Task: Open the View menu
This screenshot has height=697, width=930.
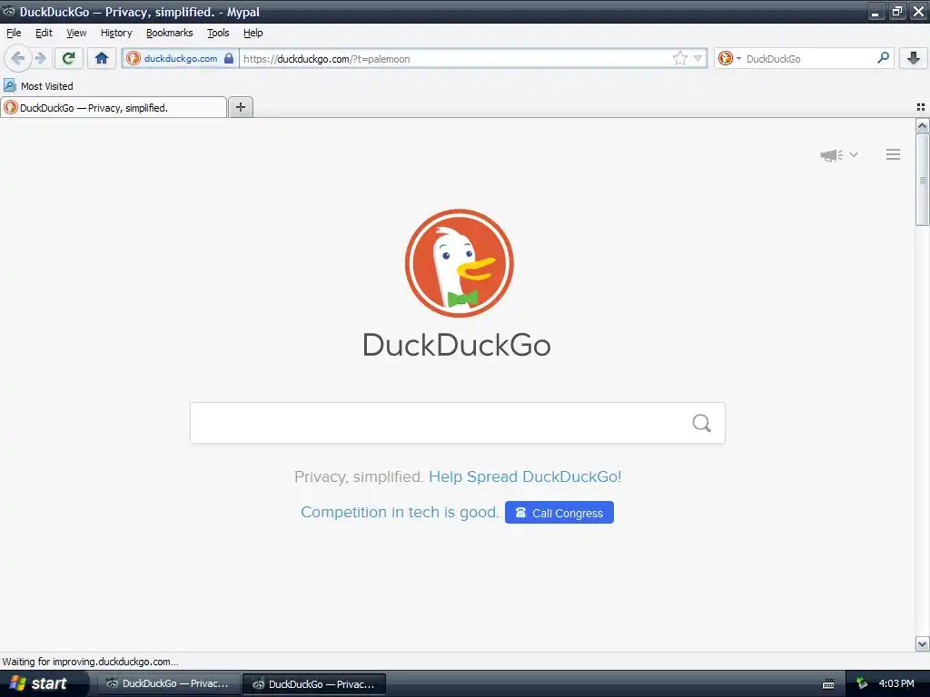Action: point(76,33)
